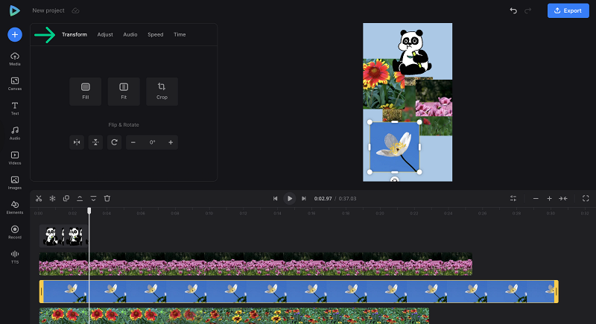
Task: Open the Images stock panel
Action: pyautogui.click(x=15, y=182)
